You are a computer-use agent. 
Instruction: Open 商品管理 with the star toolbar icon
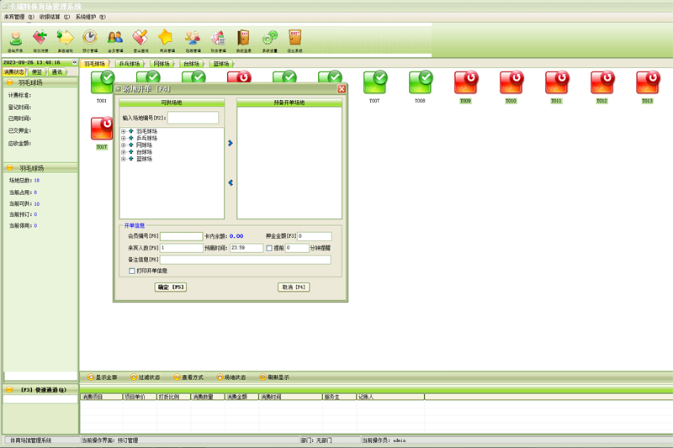(166, 40)
